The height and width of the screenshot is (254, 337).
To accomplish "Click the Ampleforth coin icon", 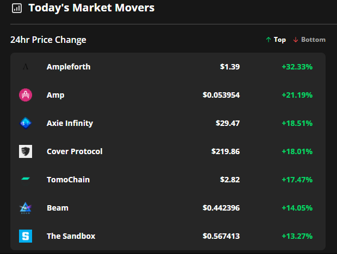I will tap(26, 67).
